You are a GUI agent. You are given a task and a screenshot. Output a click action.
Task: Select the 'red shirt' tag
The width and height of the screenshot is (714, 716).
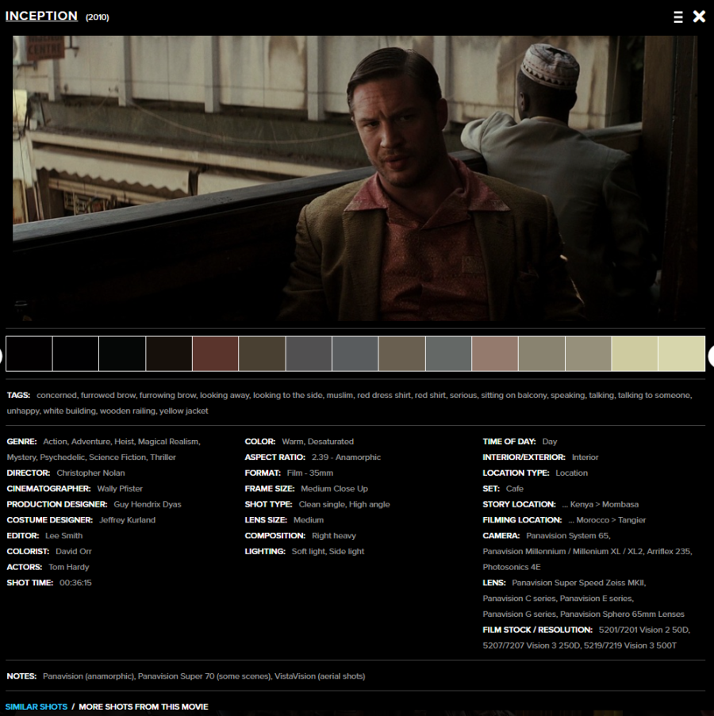point(430,395)
